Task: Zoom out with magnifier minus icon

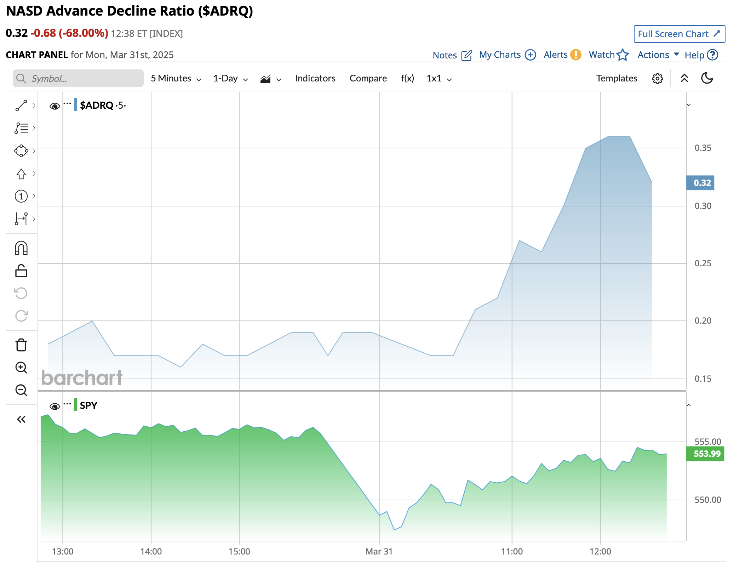Action: (21, 390)
